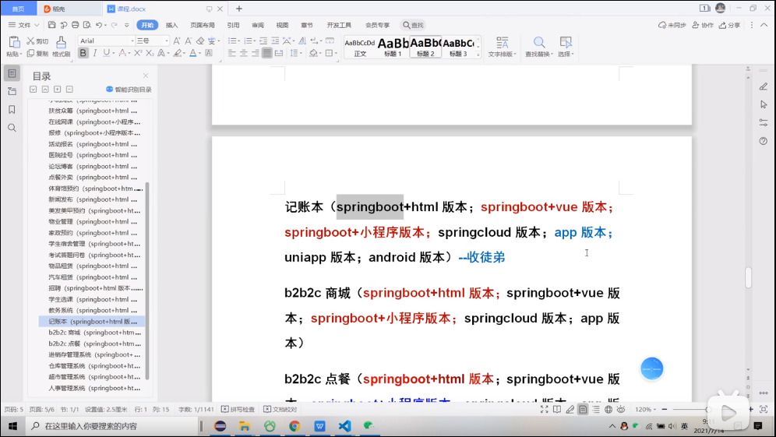Toggle underline formatting
Image resolution: width=776 pixels, height=437 pixels.
click(x=106, y=53)
